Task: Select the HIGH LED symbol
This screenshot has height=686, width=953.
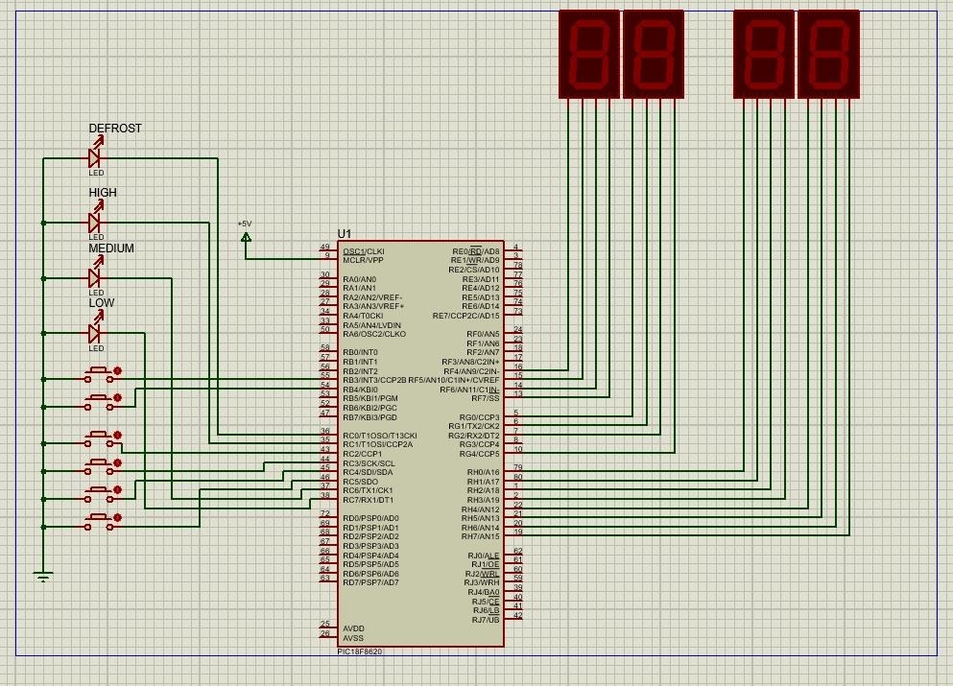Action: 95,221
